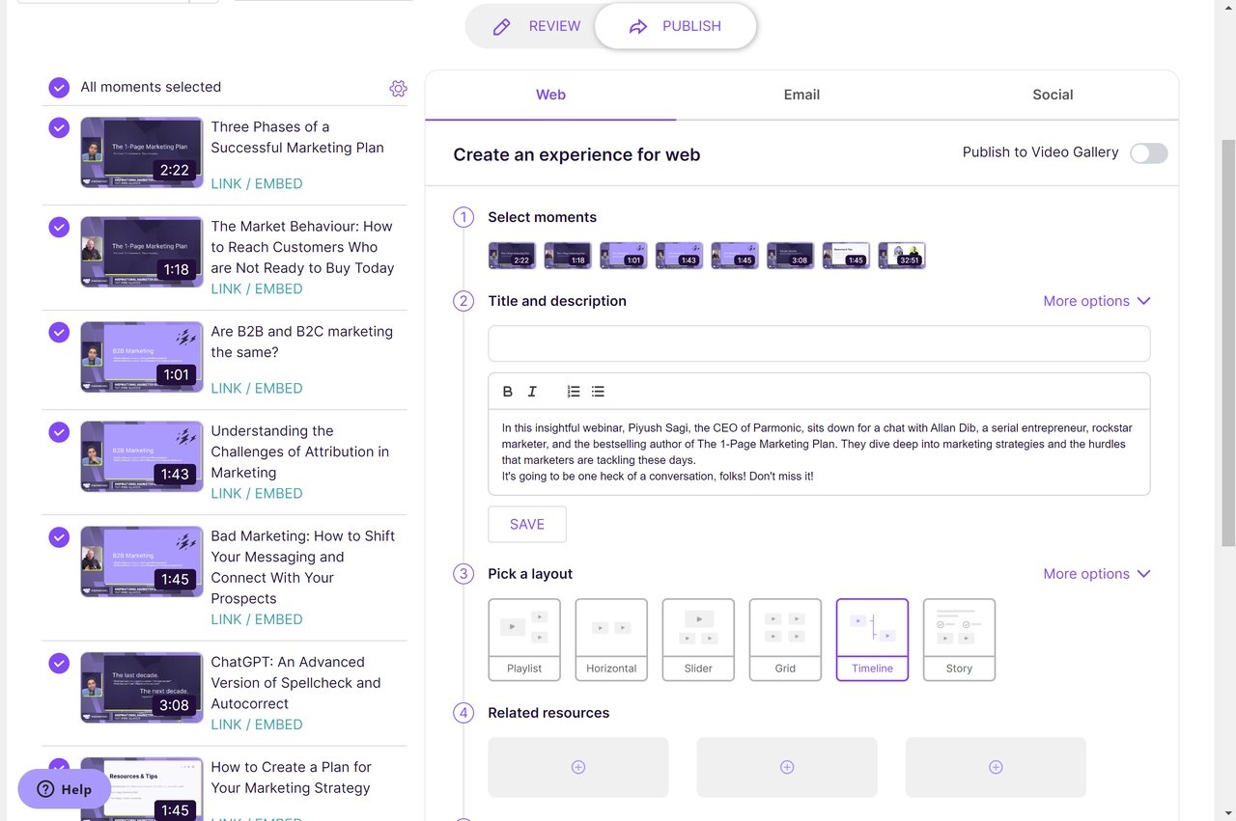Screen dimensions: 1236x821
Task: Enable Publish to Video Gallery toggle
Action: (1148, 153)
